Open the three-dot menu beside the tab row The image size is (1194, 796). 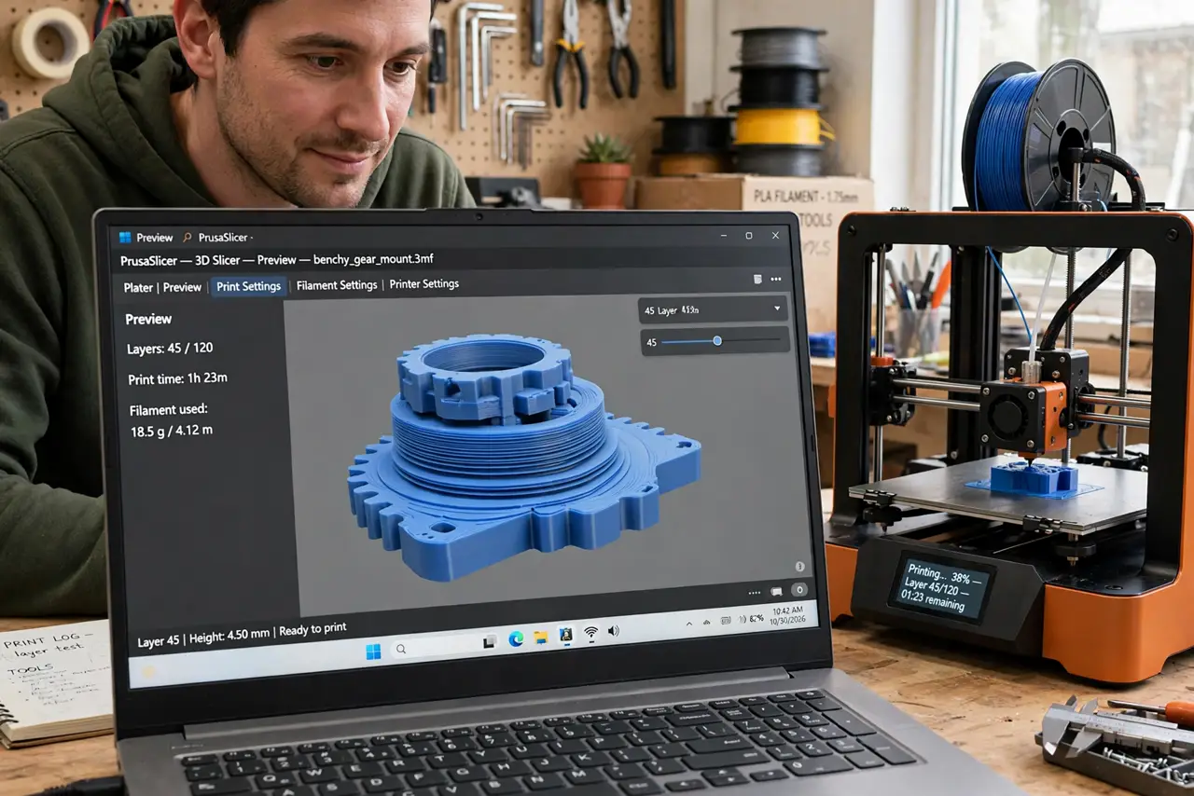coord(776,279)
